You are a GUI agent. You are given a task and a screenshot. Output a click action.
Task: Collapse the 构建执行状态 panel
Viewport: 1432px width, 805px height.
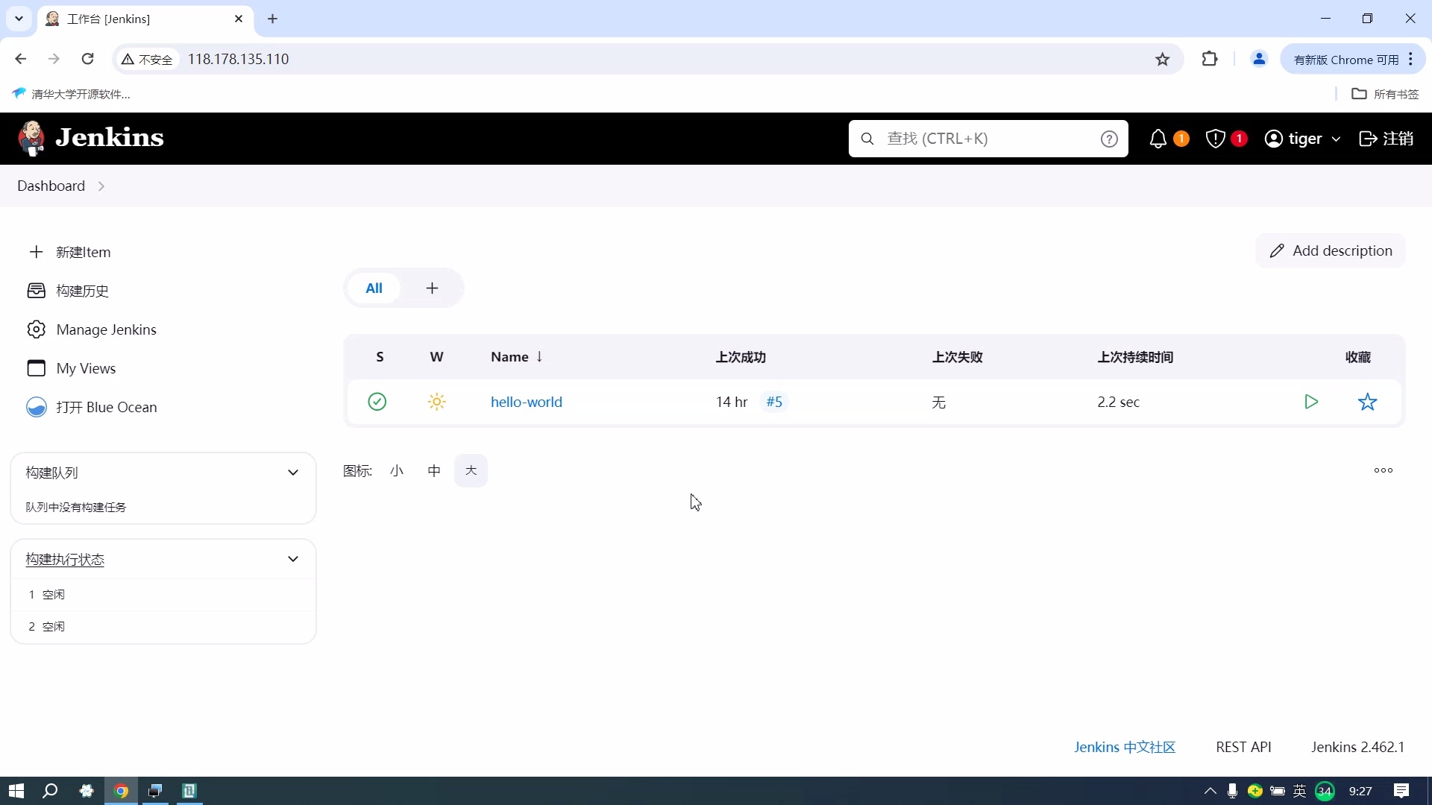pos(293,559)
